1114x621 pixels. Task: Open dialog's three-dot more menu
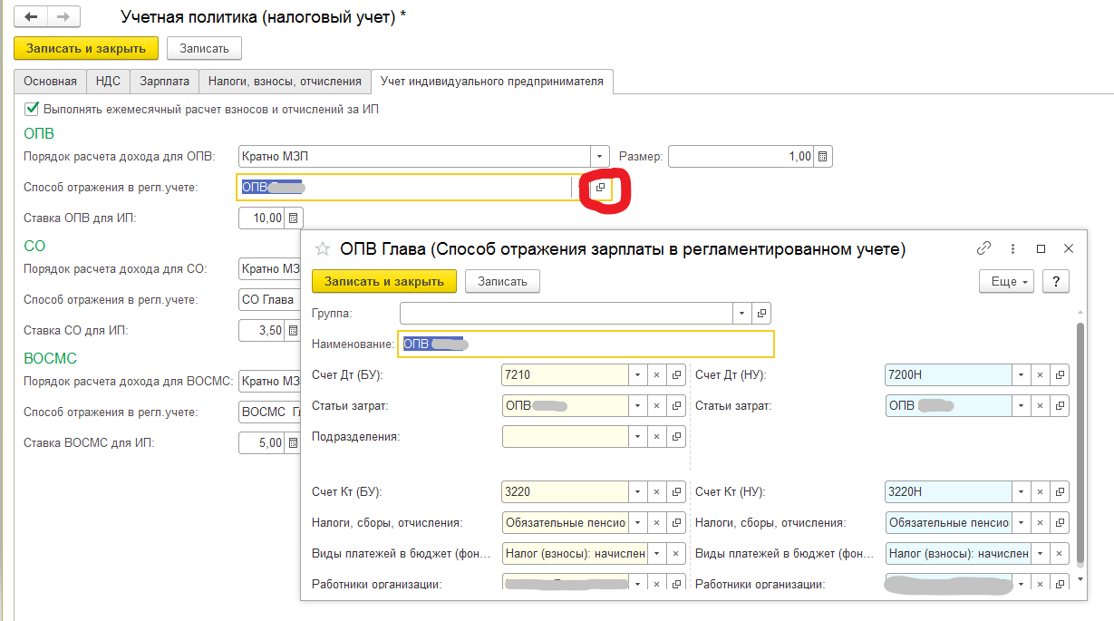coord(1012,248)
